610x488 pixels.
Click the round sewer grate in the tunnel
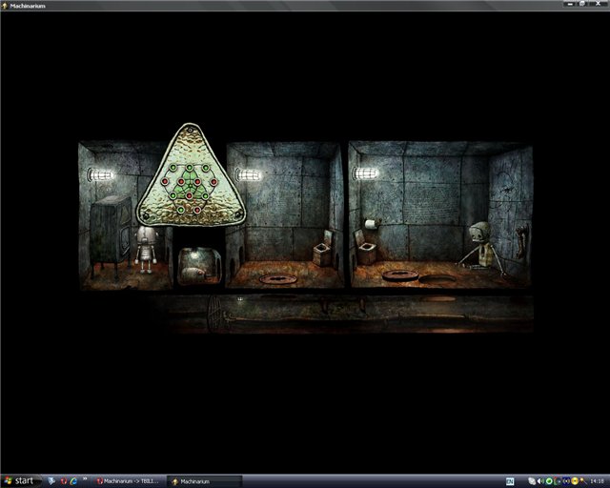(216, 314)
